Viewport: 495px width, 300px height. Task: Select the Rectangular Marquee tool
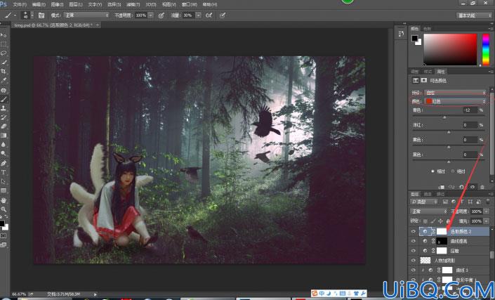[4, 44]
